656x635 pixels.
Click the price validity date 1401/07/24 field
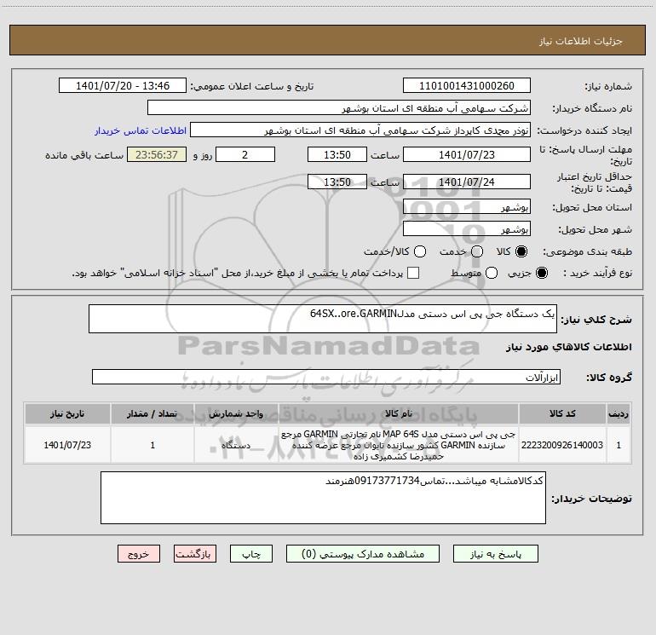point(467,182)
